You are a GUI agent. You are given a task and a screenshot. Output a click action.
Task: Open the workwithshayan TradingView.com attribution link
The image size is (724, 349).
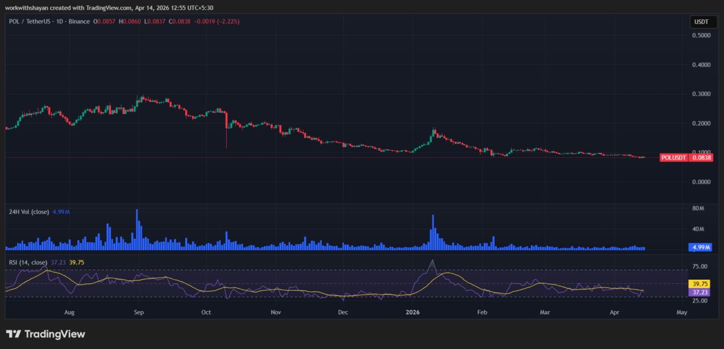point(65,8)
